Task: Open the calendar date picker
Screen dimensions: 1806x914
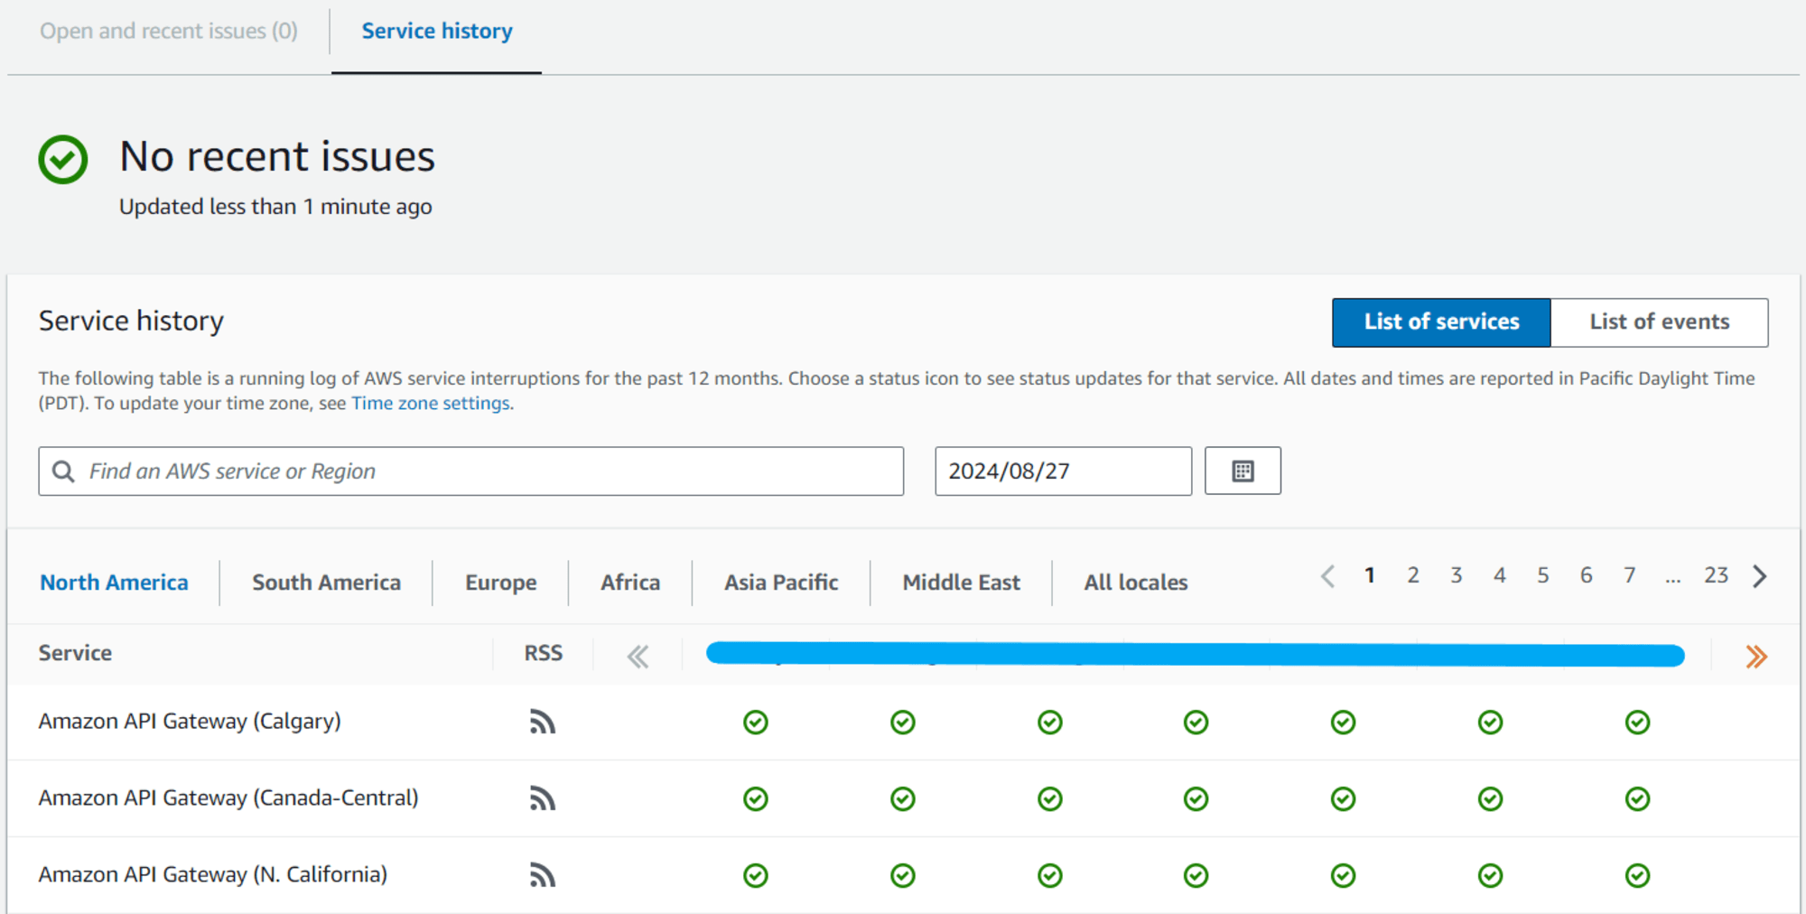Action: [1243, 471]
